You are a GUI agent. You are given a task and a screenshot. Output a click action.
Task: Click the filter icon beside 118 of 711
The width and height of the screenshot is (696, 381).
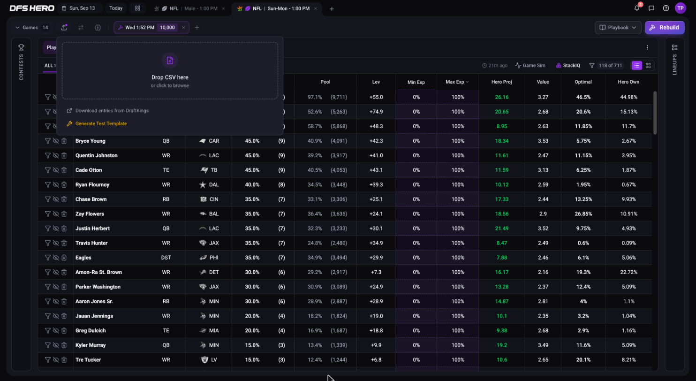(592, 66)
